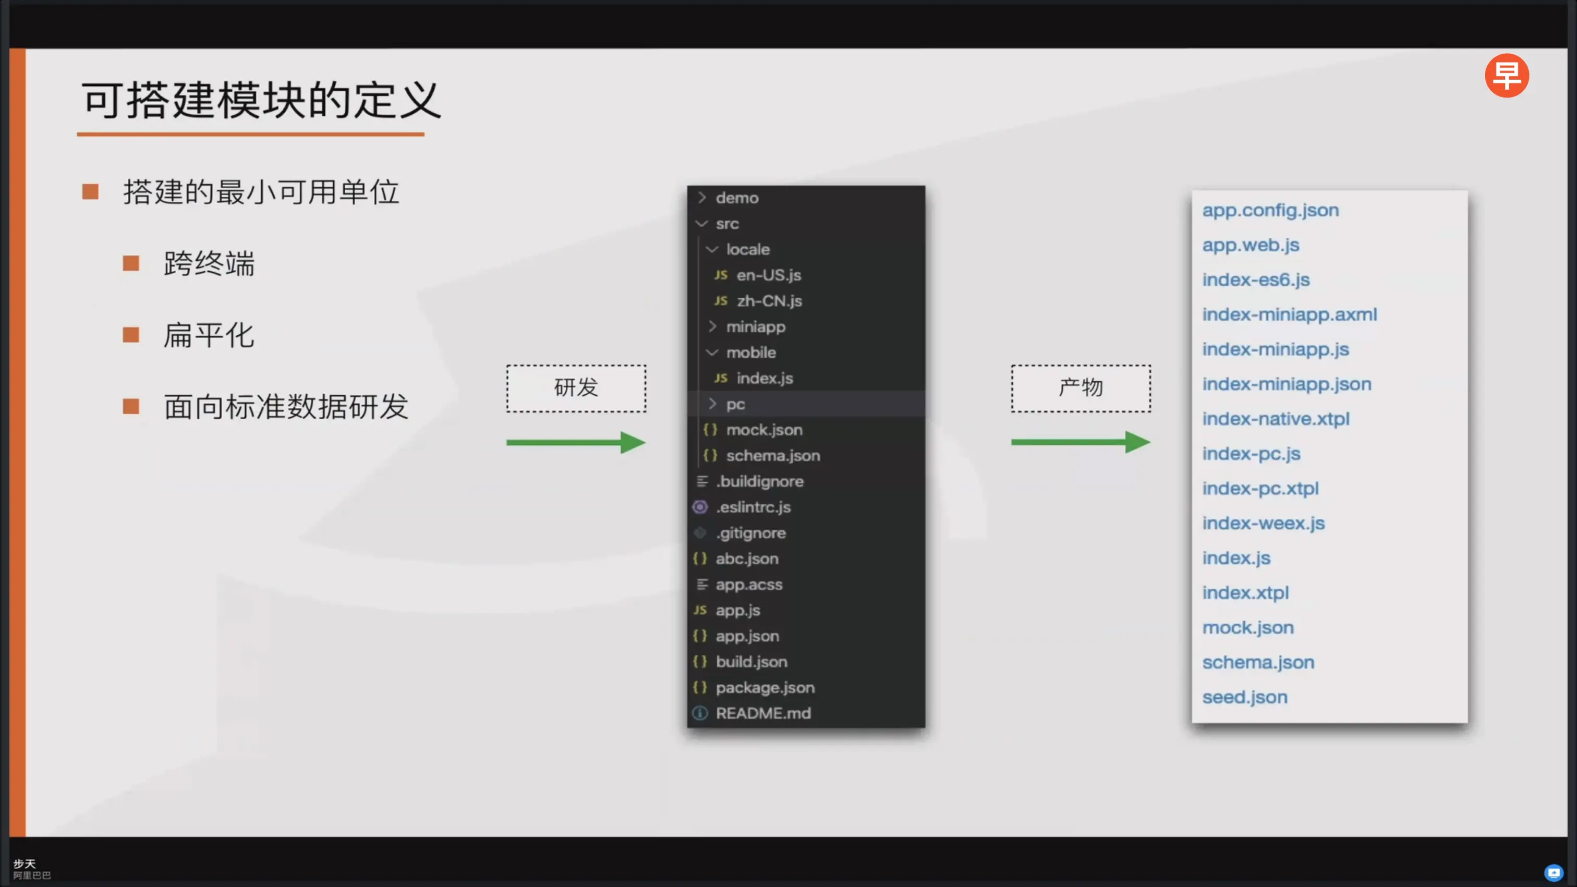
Task: Collapse the mobile folder
Action: click(x=712, y=353)
